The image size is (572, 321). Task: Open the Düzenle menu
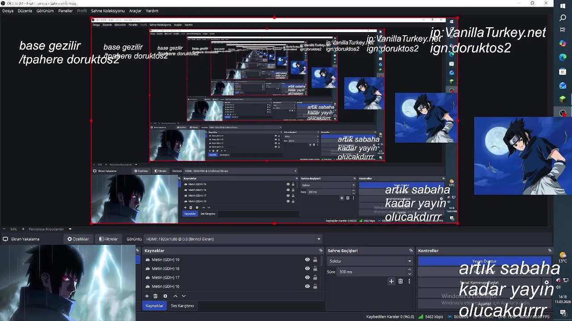pyautogui.click(x=25, y=11)
